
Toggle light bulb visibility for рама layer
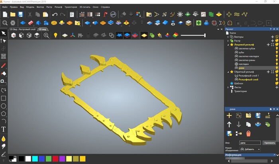[277, 68]
